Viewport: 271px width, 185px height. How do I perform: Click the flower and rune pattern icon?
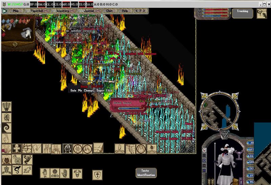tap(17, 159)
